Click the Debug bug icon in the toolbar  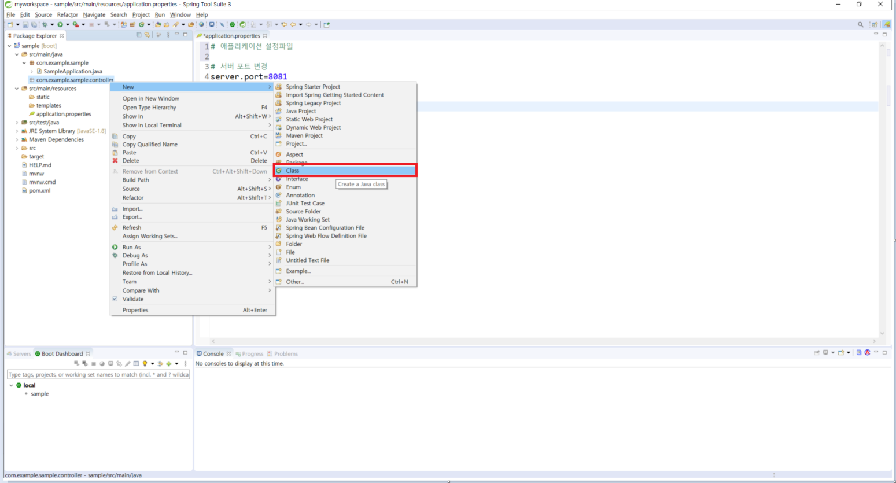click(x=45, y=24)
